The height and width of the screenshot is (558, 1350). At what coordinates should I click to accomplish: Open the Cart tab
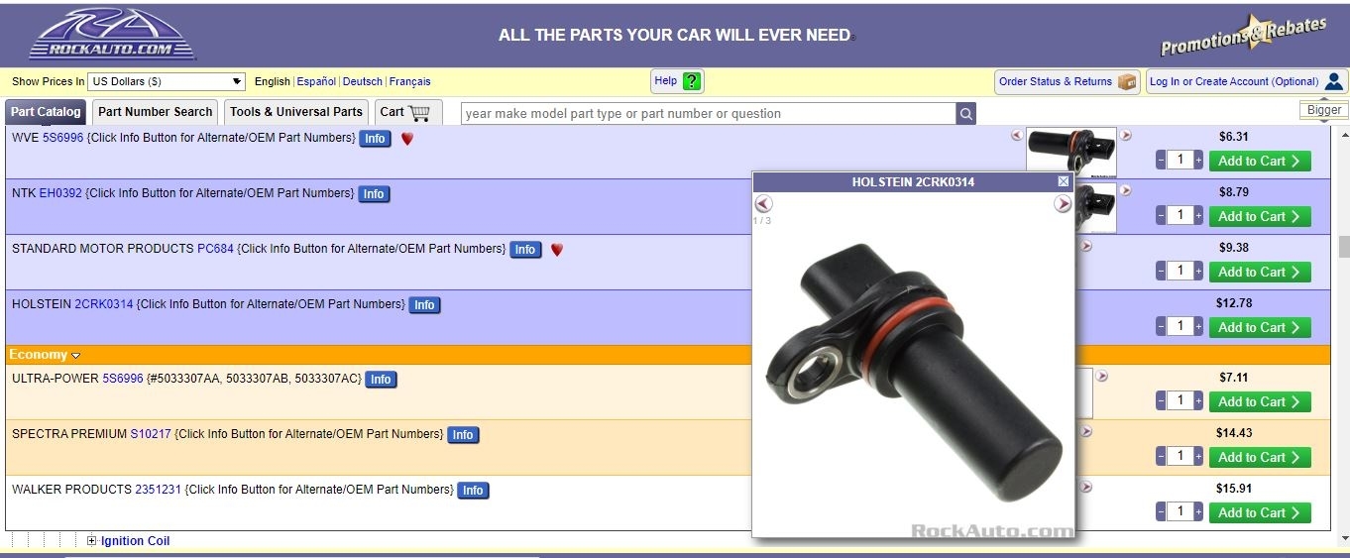[407, 112]
